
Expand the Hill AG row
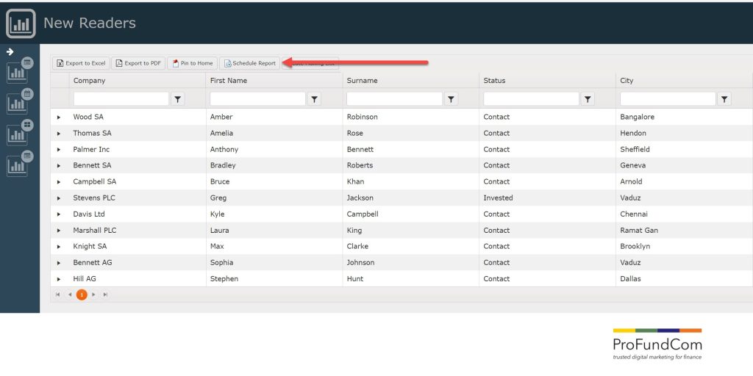pyautogui.click(x=59, y=279)
